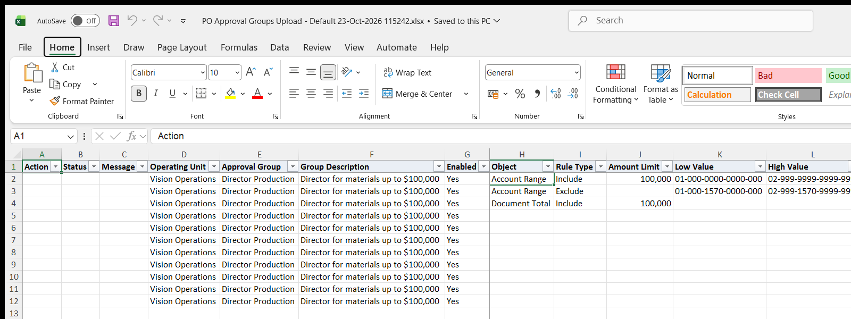
Task: Switch to Page Layout tab
Action: [182, 47]
